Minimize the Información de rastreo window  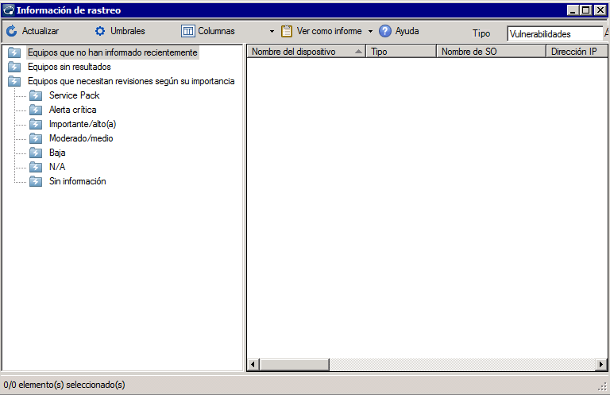click(x=572, y=10)
